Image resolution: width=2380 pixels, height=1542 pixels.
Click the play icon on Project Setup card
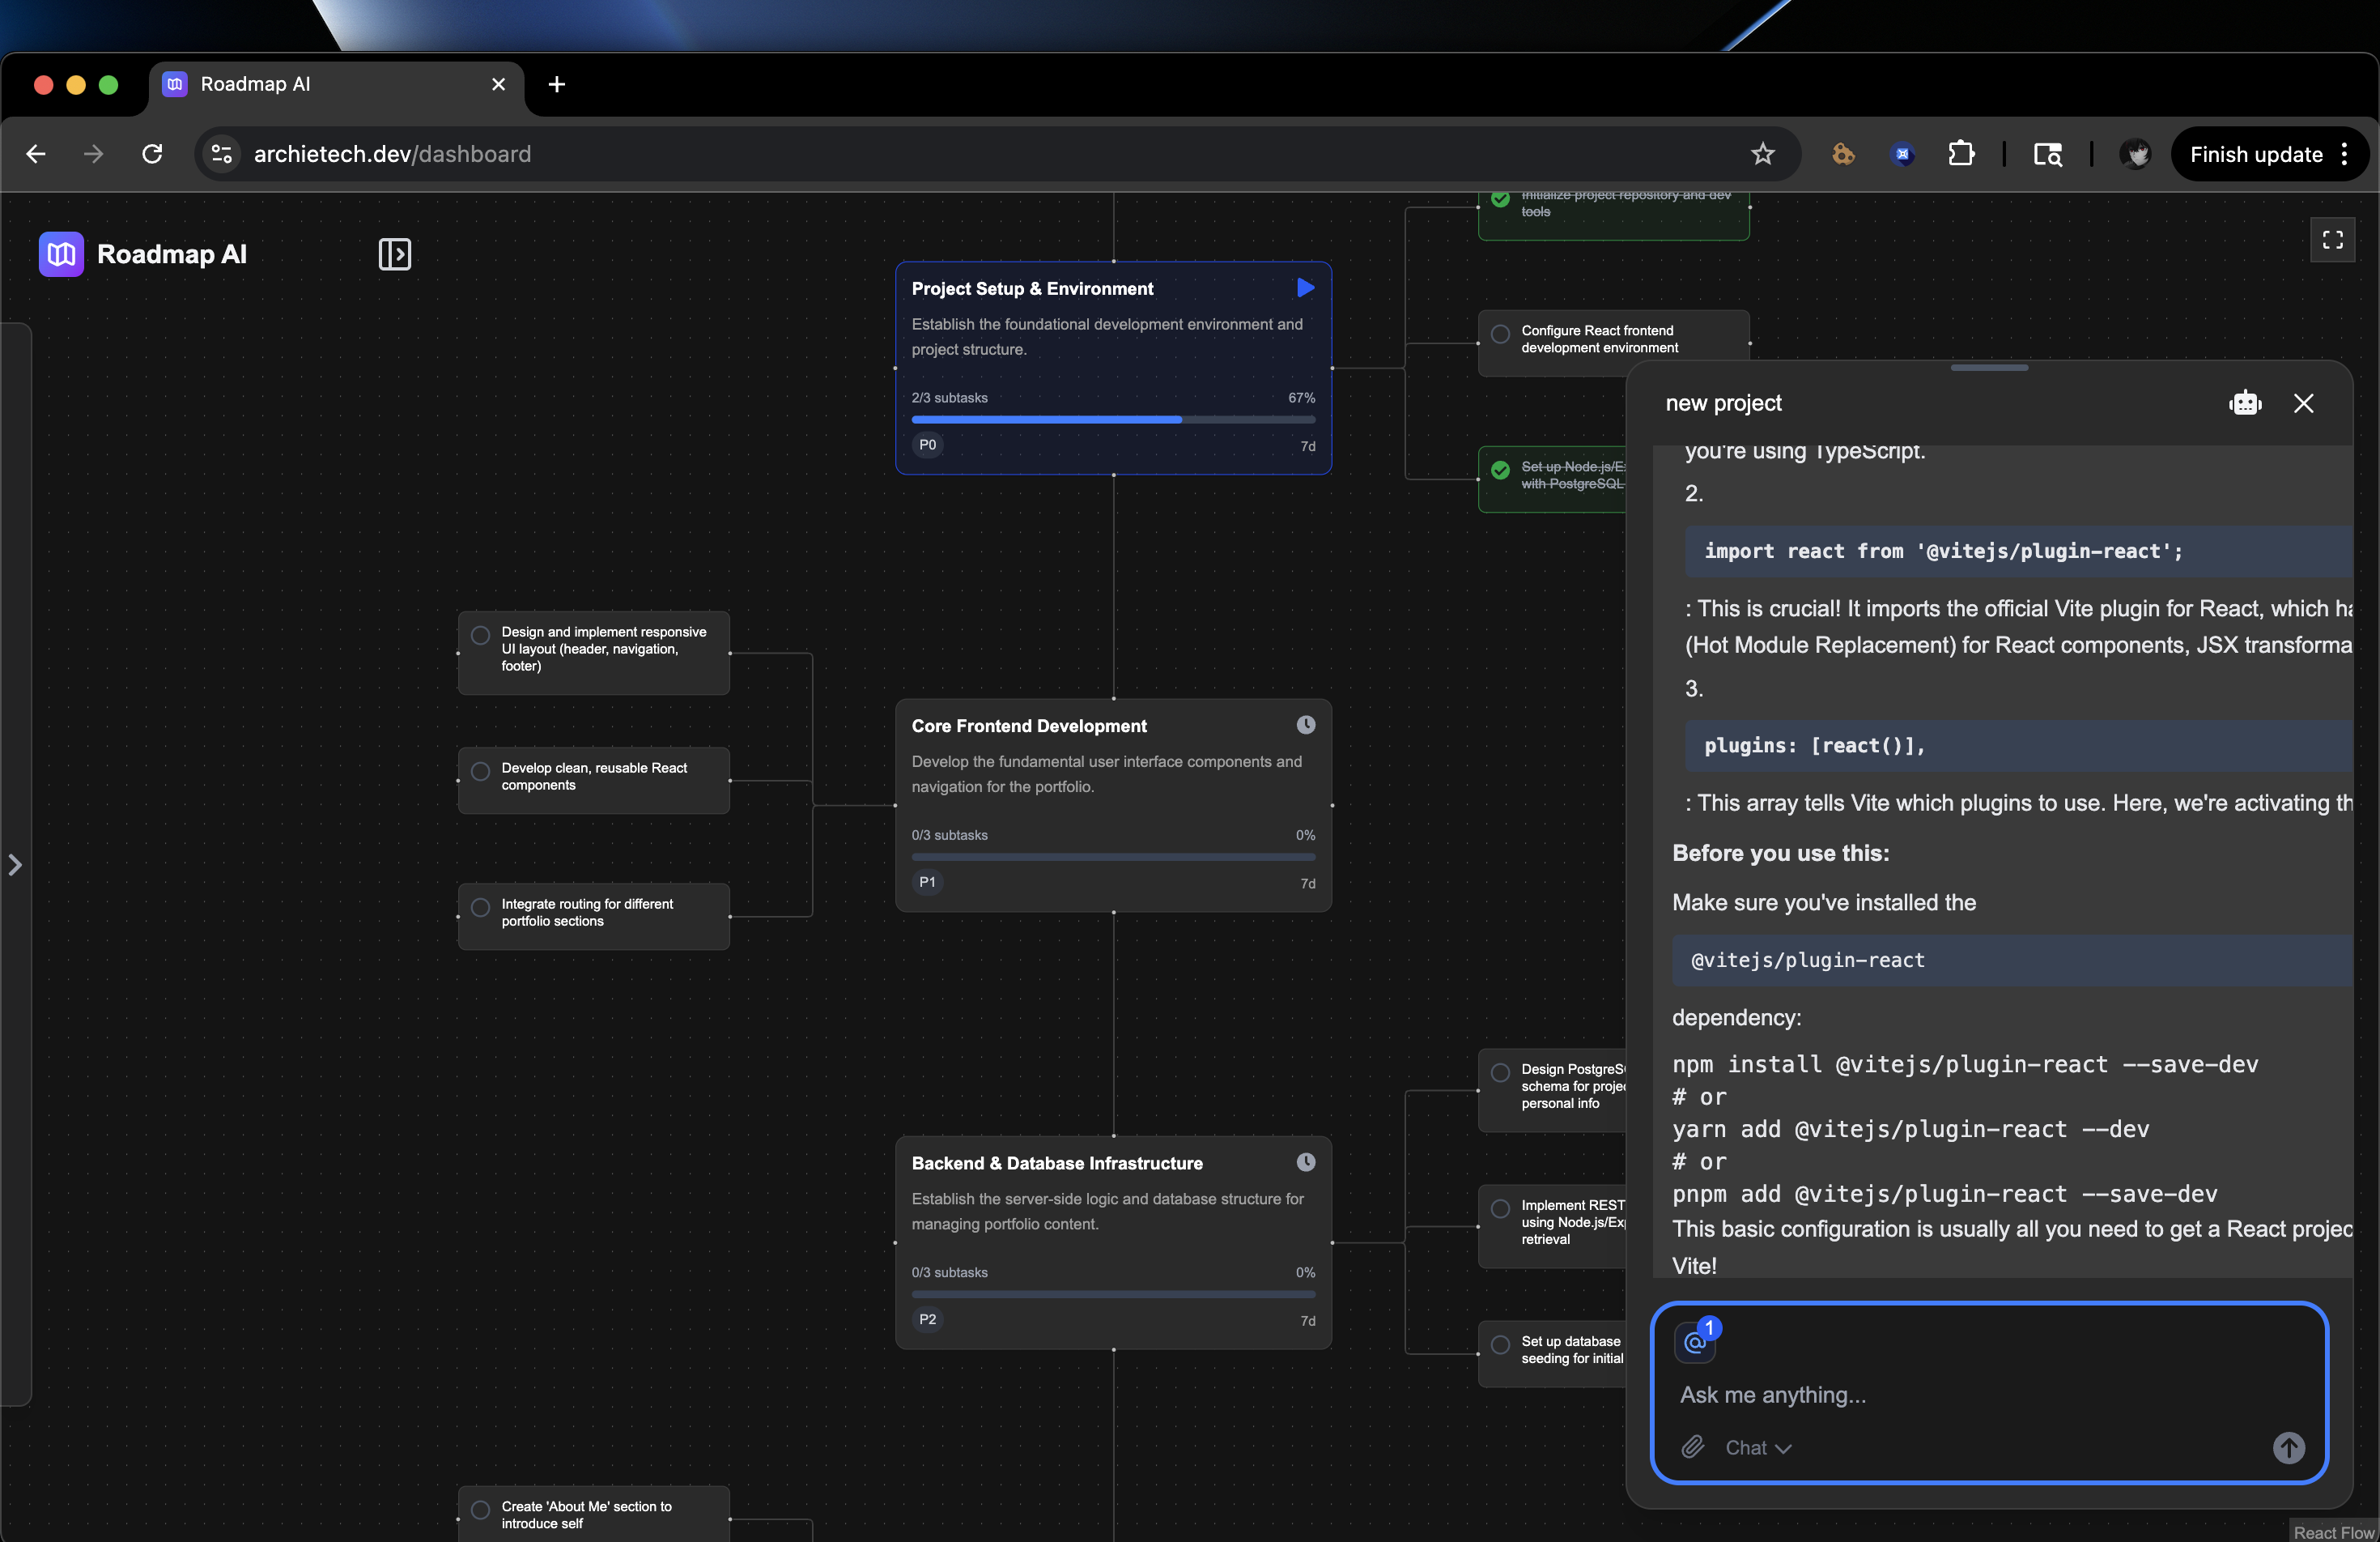pyautogui.click(x=1305, y=288)
